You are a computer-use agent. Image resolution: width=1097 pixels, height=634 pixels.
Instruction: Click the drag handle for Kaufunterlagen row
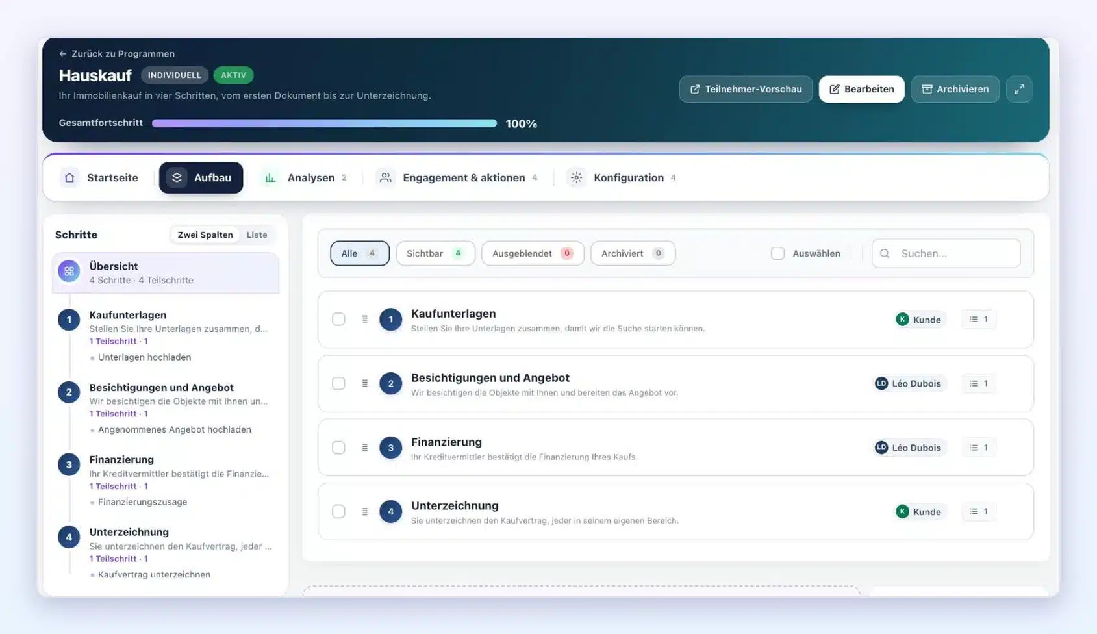(x=365, y=319)
